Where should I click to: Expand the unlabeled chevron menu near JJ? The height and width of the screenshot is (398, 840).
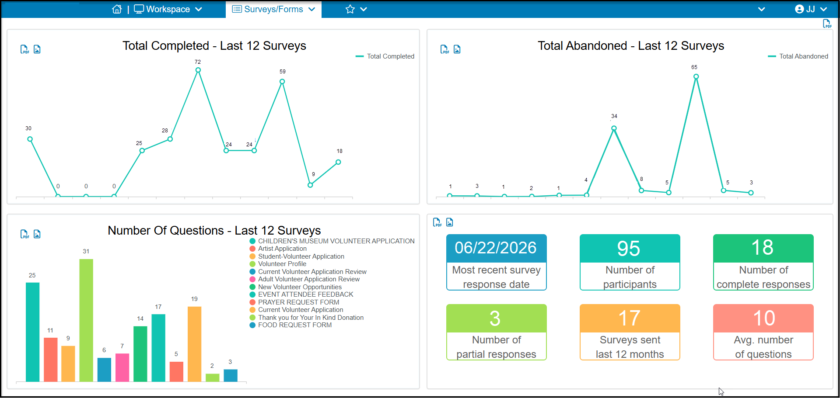[x=762, y=9]
